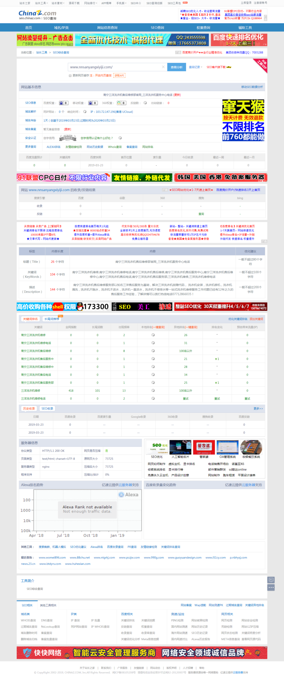Click the 百度快速排名优化 ad banner

click(239, 40)
